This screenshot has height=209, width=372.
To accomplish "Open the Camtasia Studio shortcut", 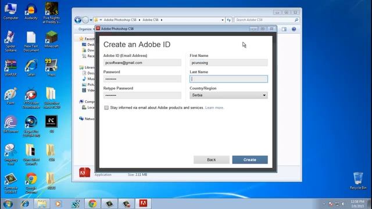I will (x=10, y=183).
